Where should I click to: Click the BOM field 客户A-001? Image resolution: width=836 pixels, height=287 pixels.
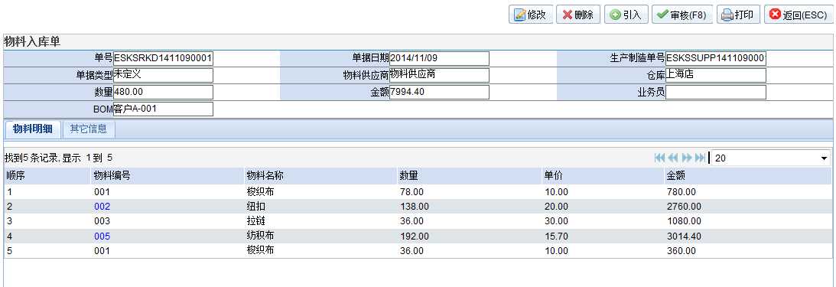coord(163,109)
